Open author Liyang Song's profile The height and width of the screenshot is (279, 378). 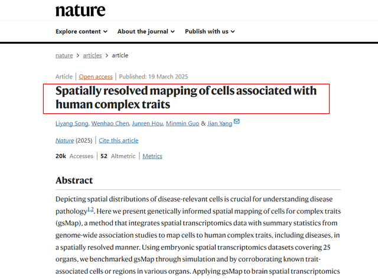pos(72,123)
